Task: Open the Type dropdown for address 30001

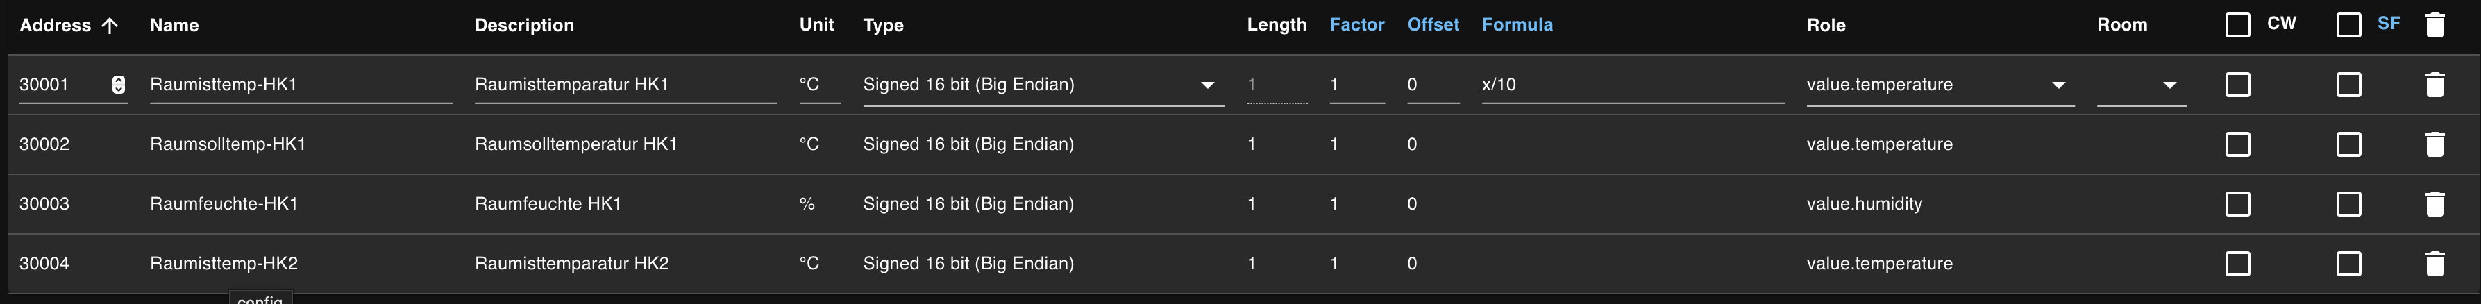Action: pyautogui.click(x=1206, y=85)
